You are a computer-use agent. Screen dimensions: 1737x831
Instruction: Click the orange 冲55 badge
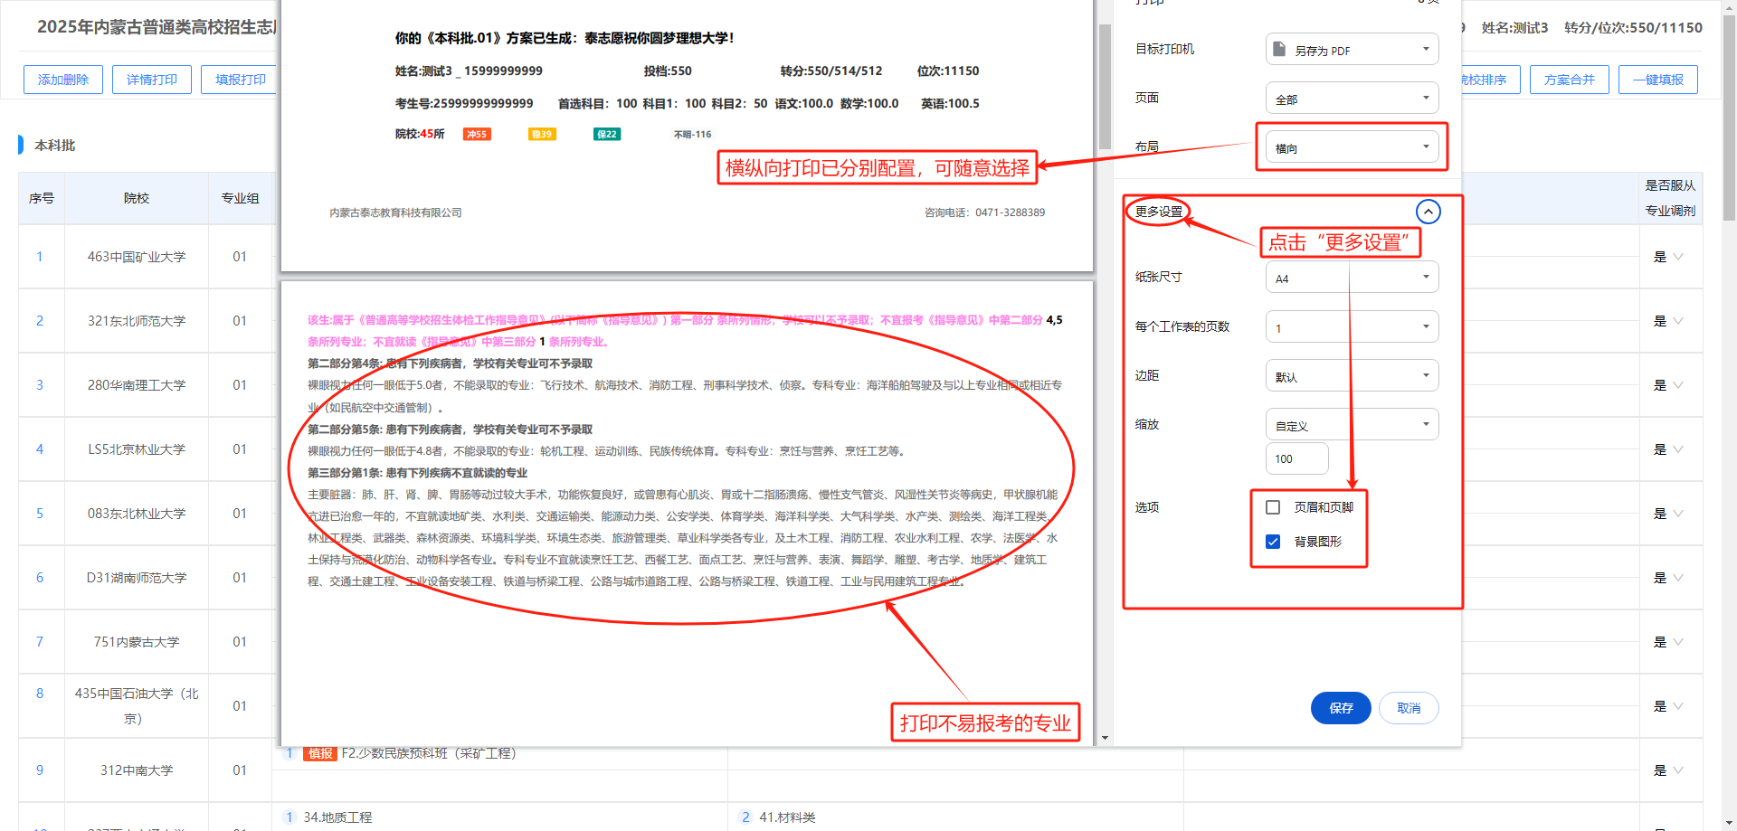[x=477, y=134]
